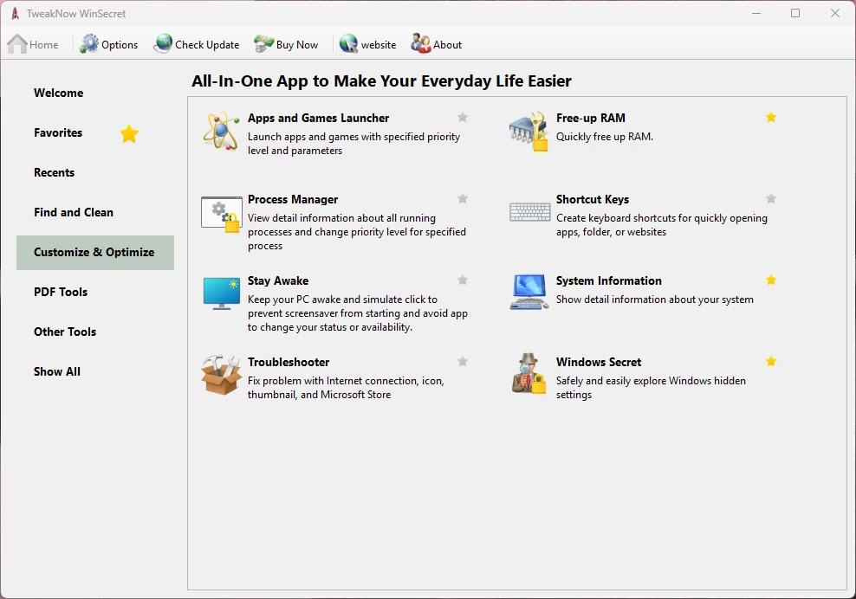Favorite the Apps and Games Launcher star
Image resolution: width=856 pixels, height=599 pixels.
point(463,118)
